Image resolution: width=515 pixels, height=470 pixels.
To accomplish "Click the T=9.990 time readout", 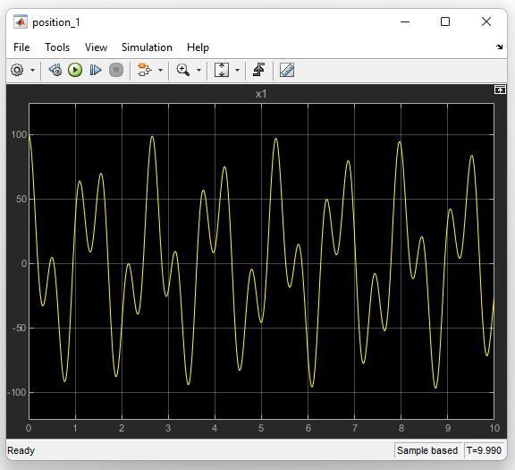I will tap(484, 450).
